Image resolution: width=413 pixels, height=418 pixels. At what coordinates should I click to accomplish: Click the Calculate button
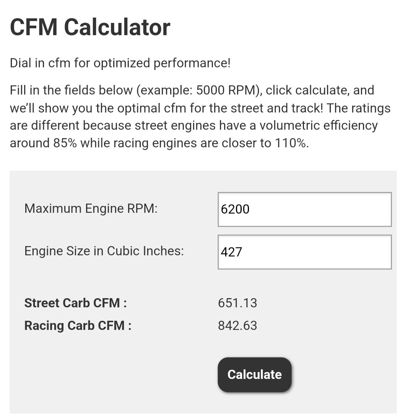255,374
